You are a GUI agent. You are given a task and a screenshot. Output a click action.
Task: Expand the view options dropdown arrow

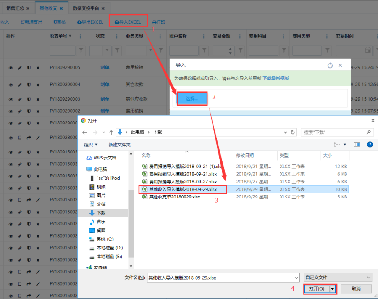click(345, 144)
